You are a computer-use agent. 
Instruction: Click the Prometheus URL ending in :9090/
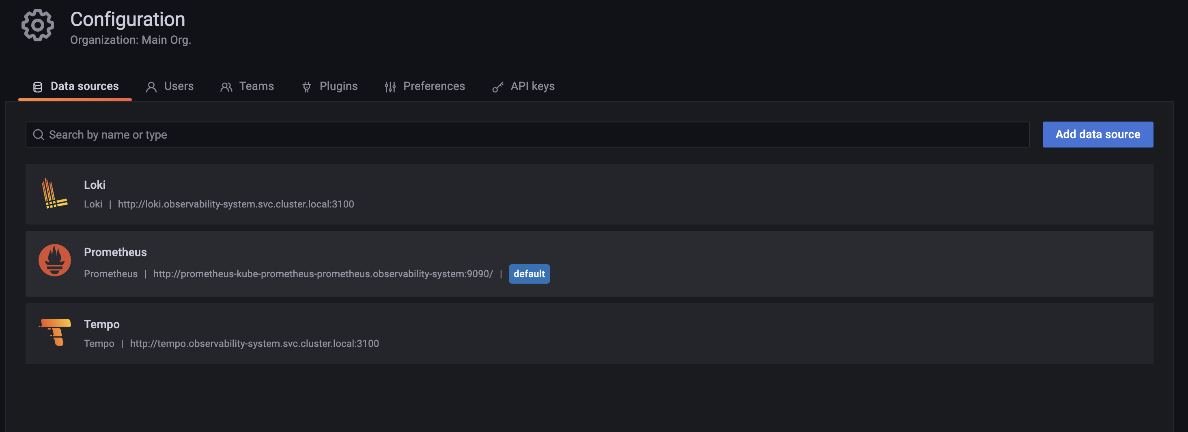323,274
